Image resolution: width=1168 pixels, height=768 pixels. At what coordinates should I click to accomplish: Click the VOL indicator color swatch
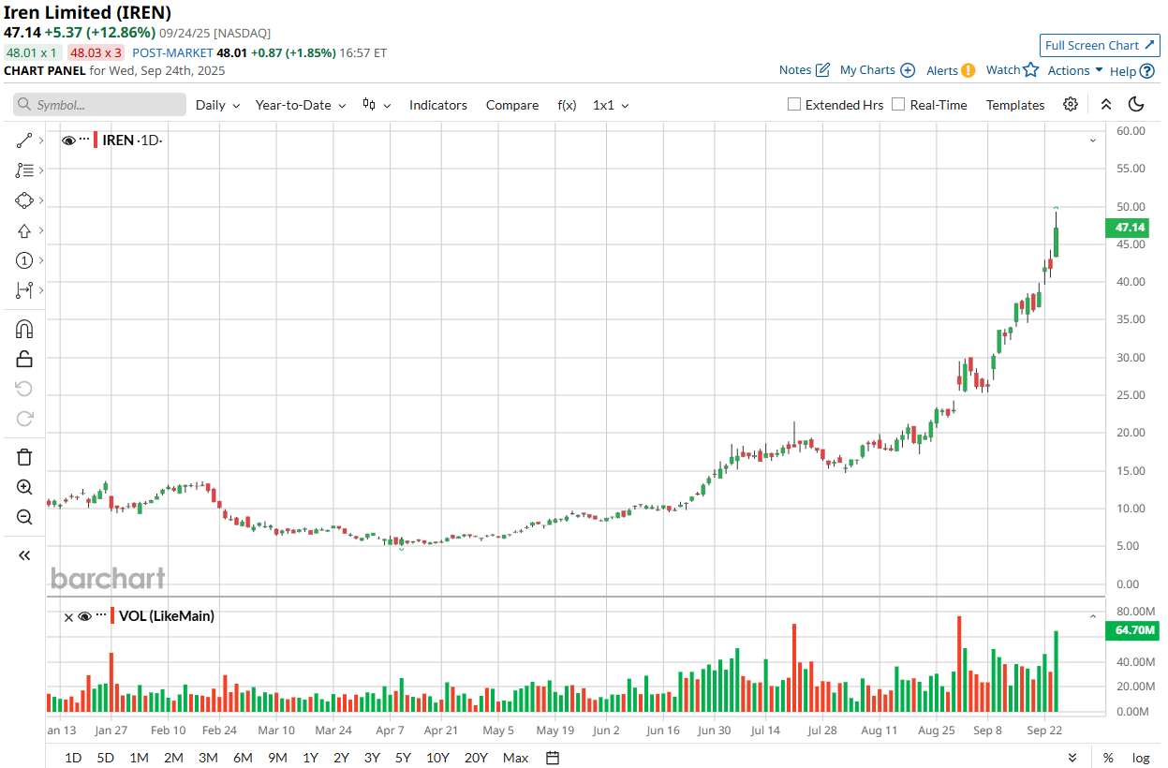[x=112, y=616]
